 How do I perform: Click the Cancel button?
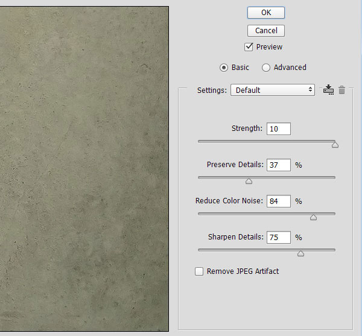(265, 30)
